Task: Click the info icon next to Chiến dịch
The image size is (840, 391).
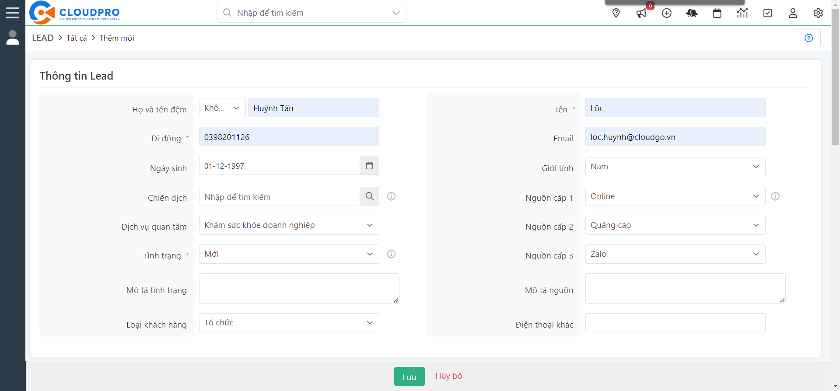Action: (392, 196)
